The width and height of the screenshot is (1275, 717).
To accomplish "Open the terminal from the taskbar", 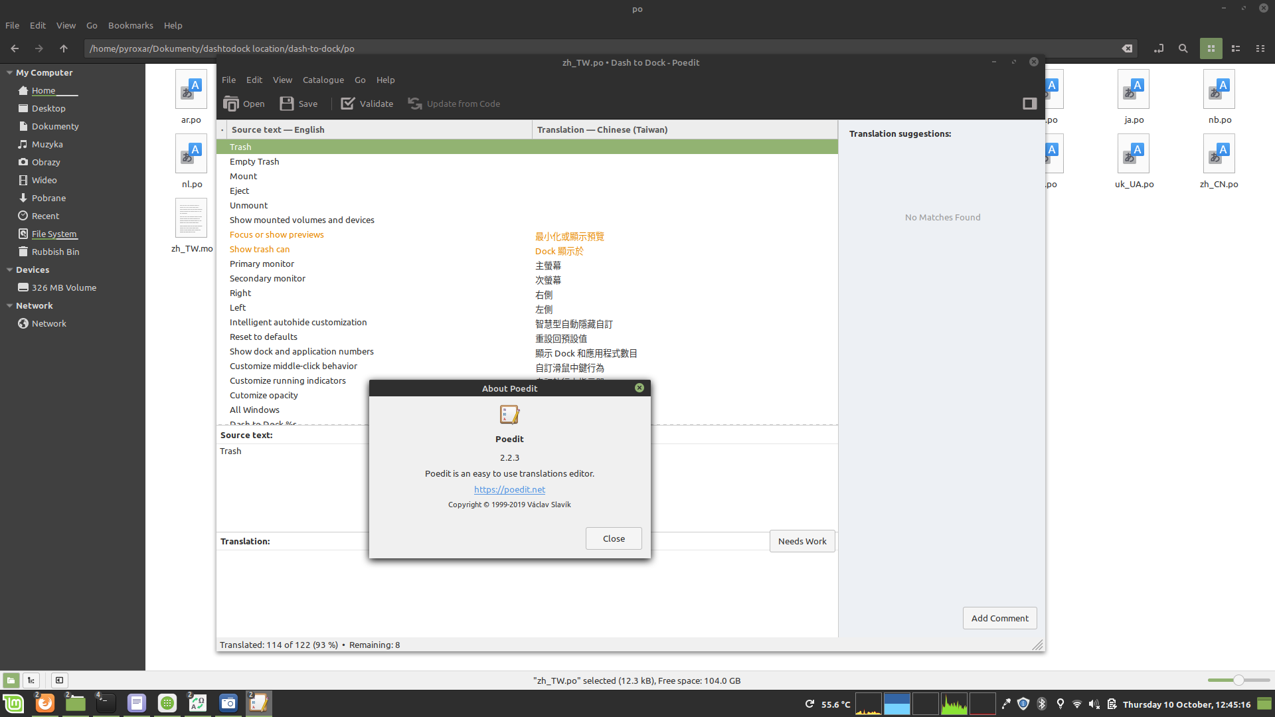I will coord(106,704).
